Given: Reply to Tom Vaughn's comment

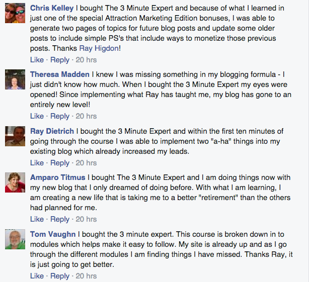Looking at the screenshot, I should click(x=60, y=276).
